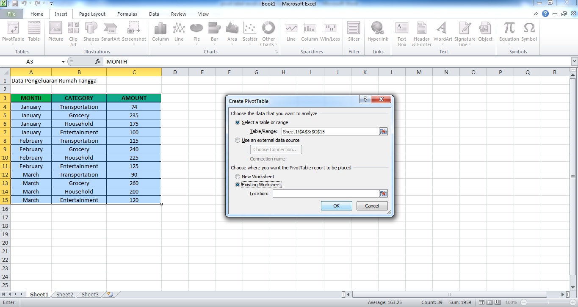The image size is (578, 307).
Task: Switch to the Formulas ribbon tab
Action: click(127, 14)
